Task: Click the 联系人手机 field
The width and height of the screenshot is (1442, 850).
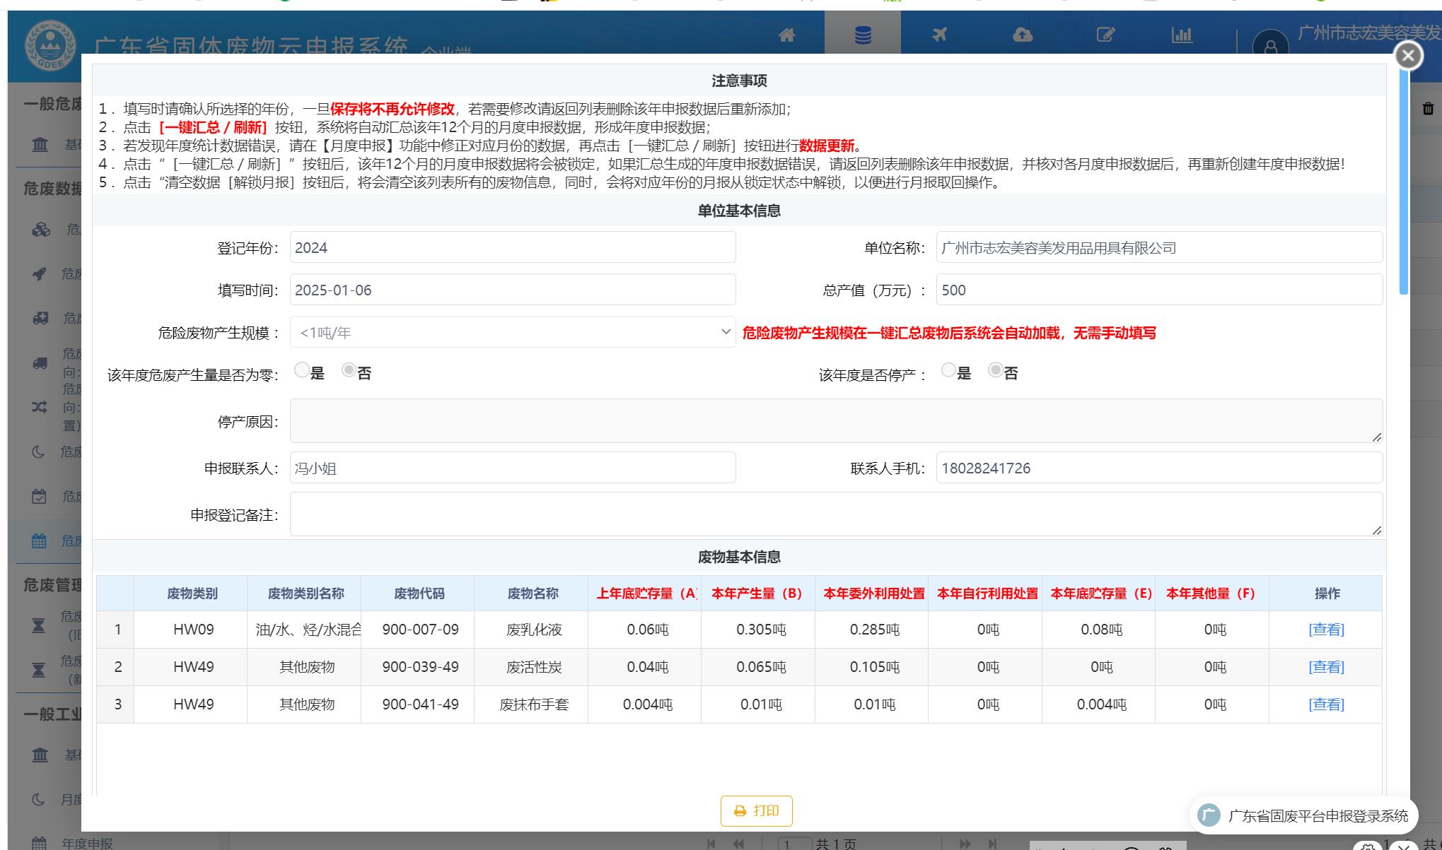Action: [1159, 468]
